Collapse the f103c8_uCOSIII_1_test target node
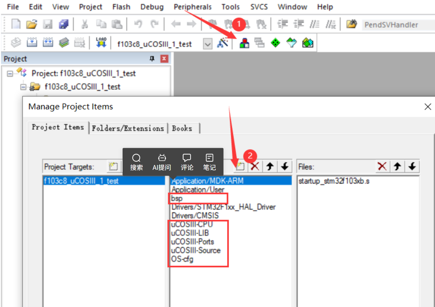Screen dimensions: 435x307 (23, 87)
